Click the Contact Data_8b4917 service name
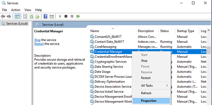212x105 pixels. pyautogui.click(x=109, y=42)
